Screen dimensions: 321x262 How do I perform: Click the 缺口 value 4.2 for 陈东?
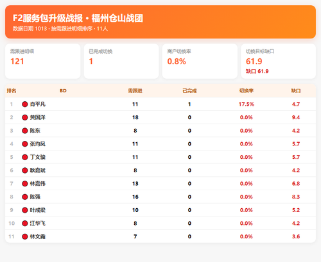pyautogui.click(x=296, y=131)
